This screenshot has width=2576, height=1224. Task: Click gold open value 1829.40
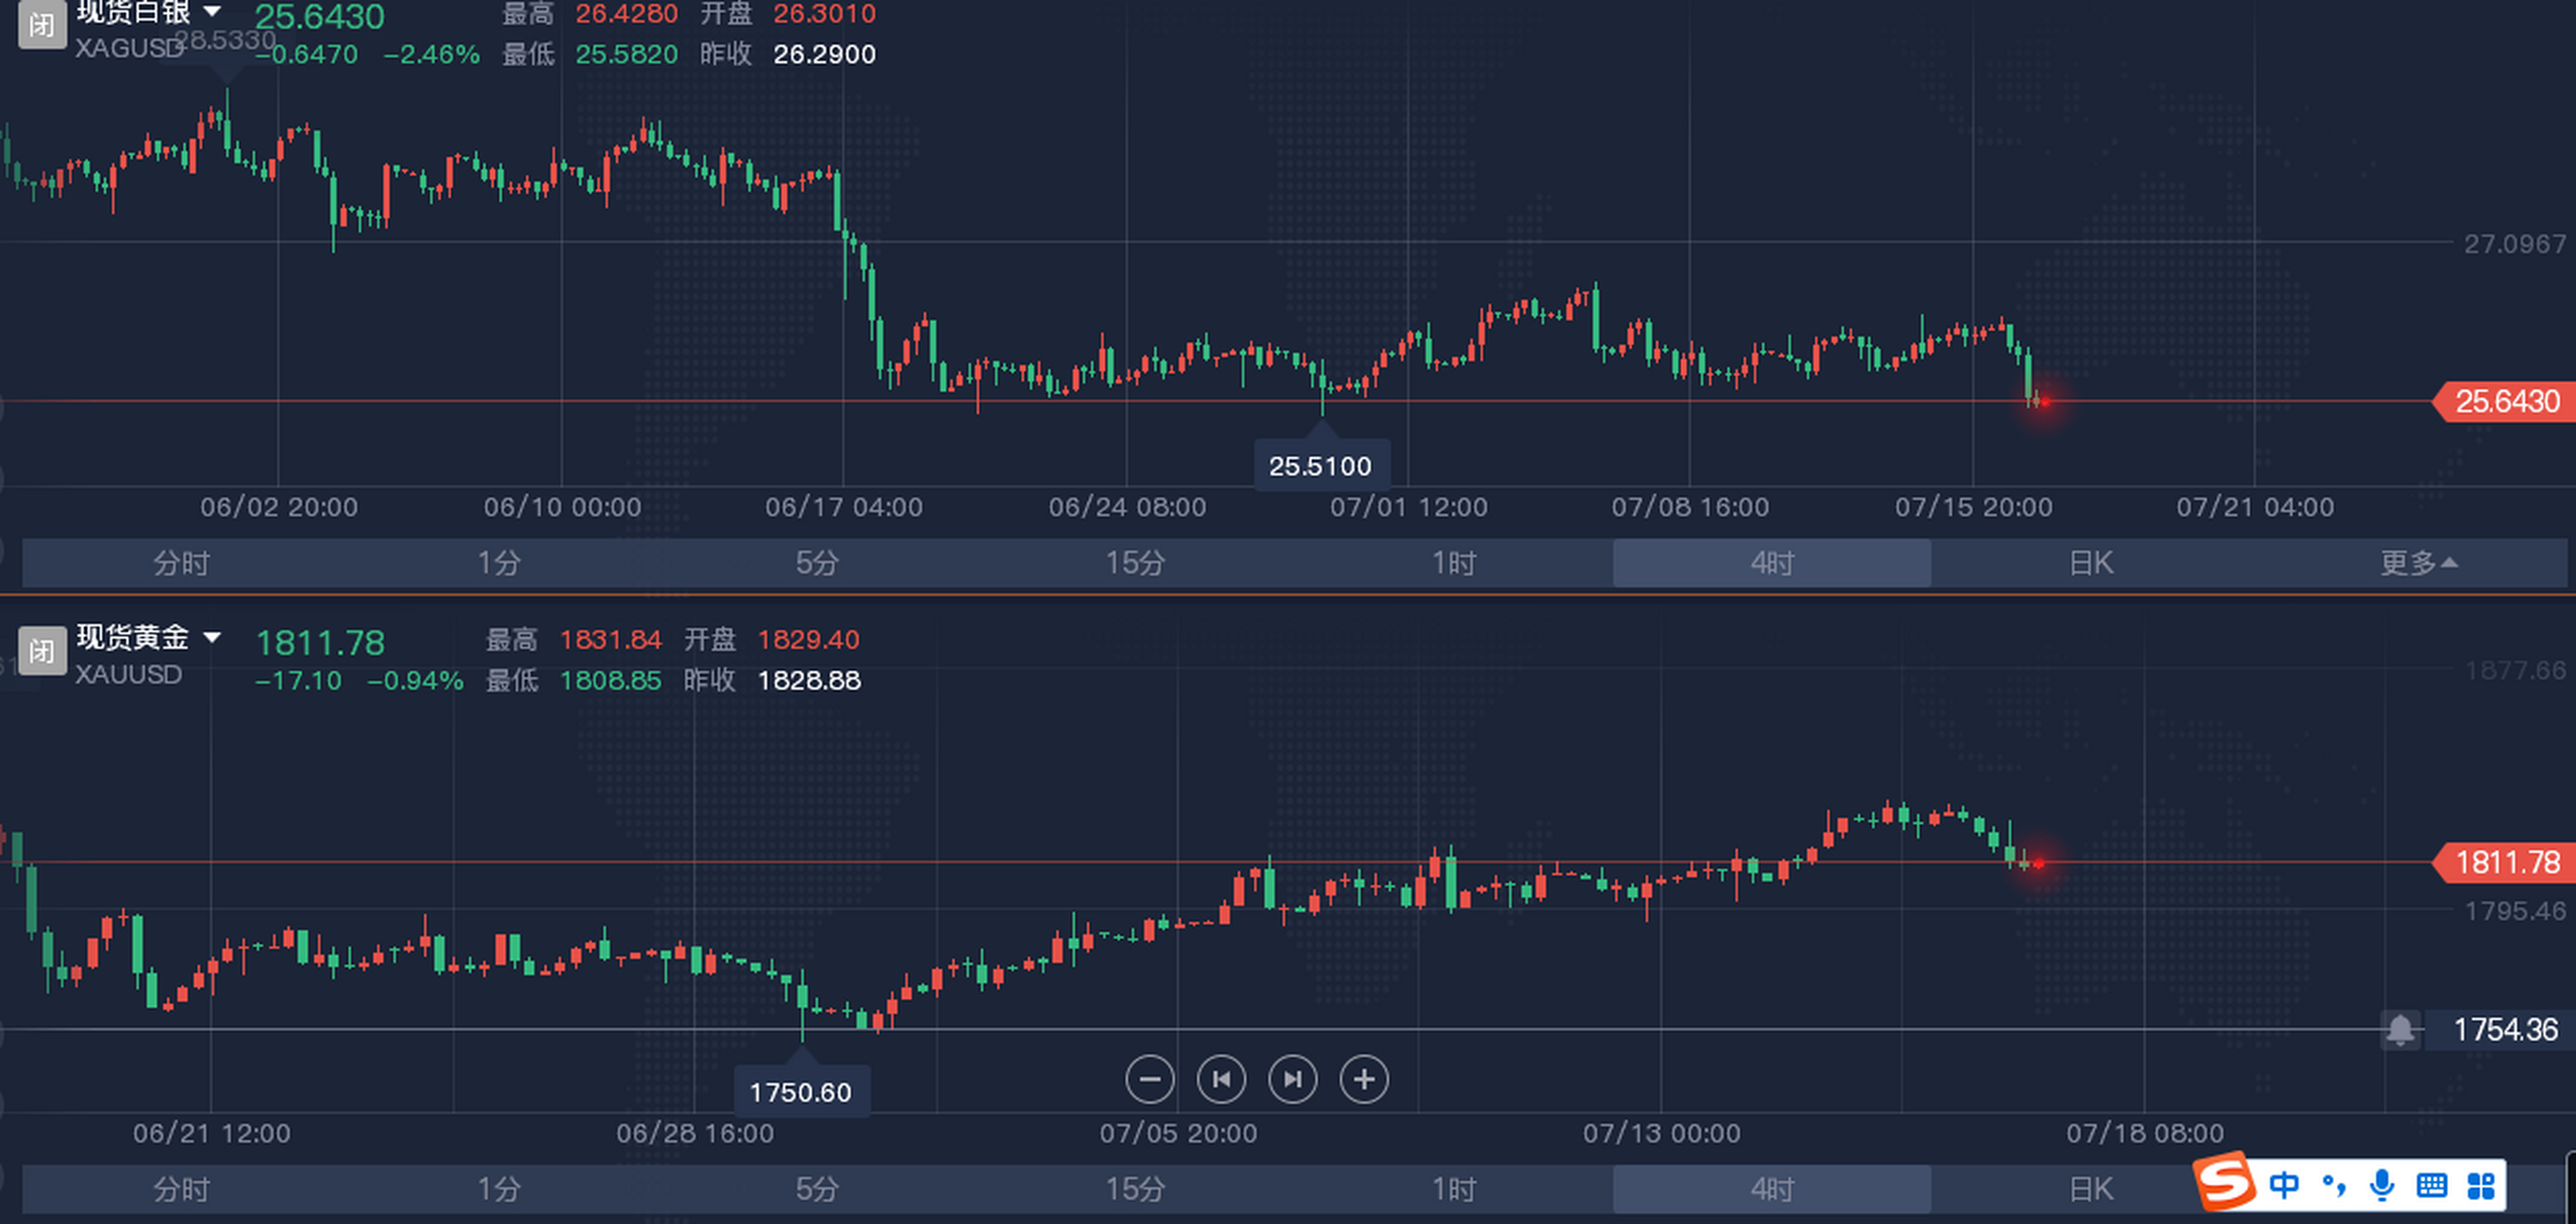pos(809,640)
